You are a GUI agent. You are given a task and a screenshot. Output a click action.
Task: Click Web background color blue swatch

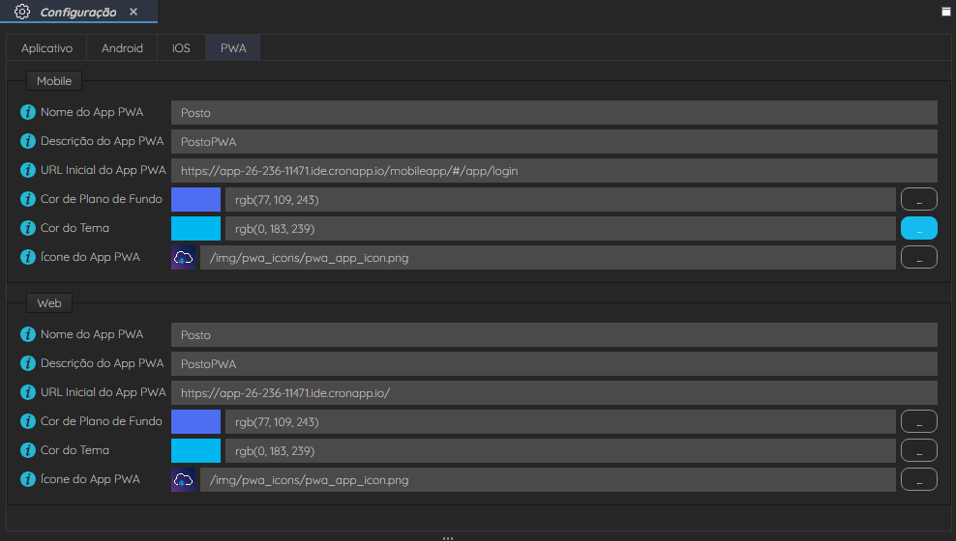click(x=195, y=422)
